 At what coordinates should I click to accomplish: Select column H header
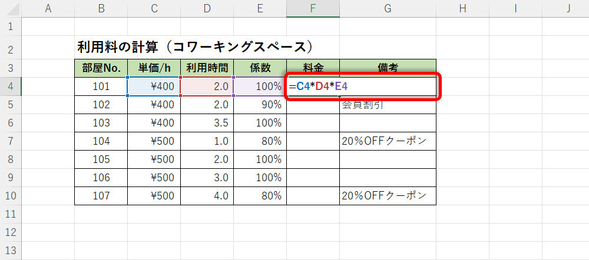462,9
